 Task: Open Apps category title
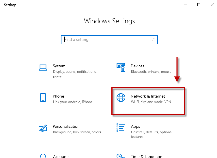tap(136, 127)
